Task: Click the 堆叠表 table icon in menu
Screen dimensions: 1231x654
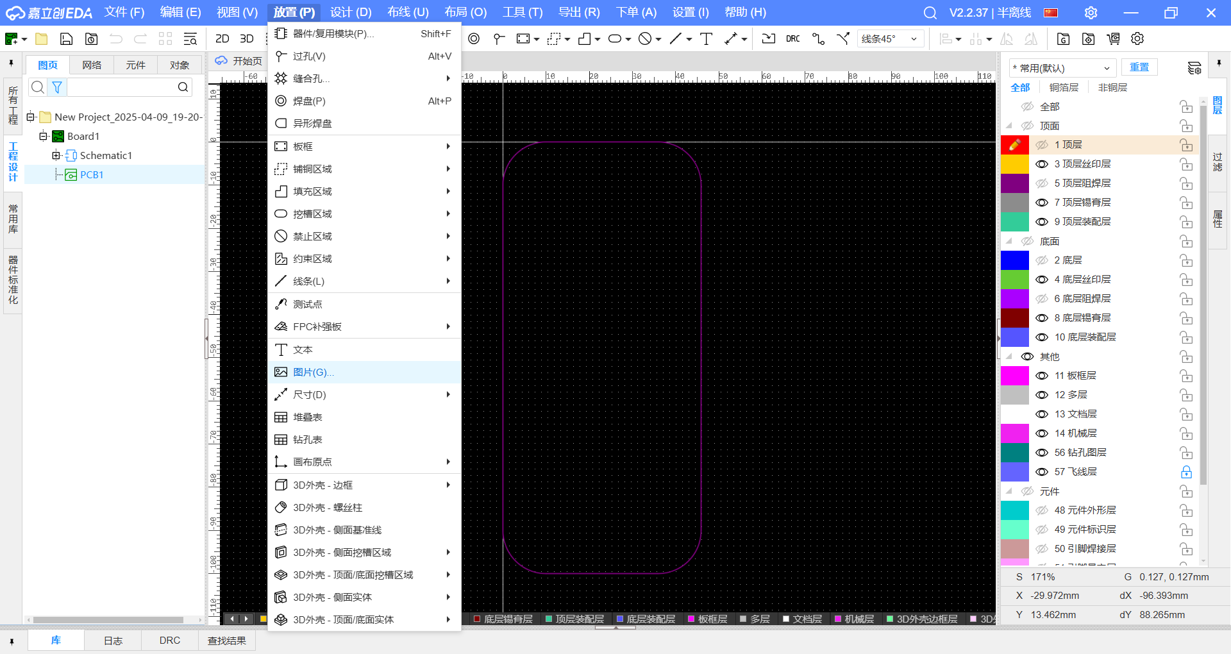Action: pos(281,417)
